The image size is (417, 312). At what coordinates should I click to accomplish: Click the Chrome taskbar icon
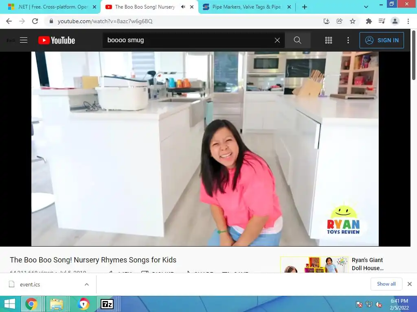31,304
